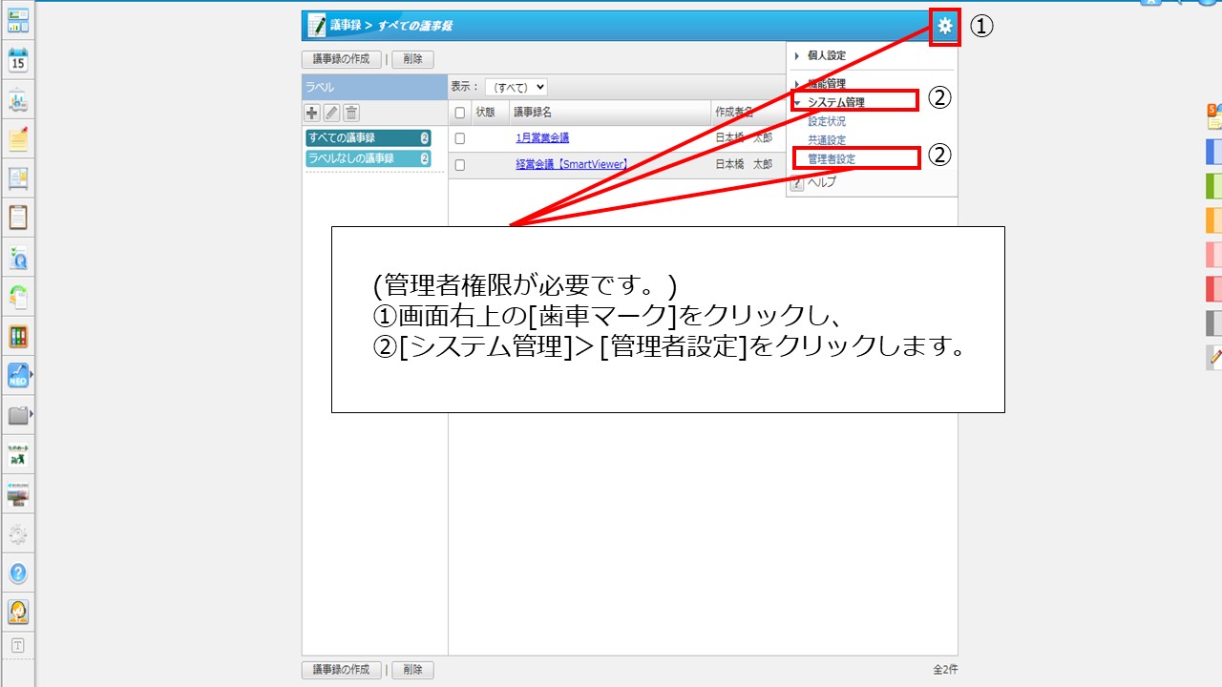
Task: Open the gray folder icon in sidebar
Action: [x=18, y=415]
